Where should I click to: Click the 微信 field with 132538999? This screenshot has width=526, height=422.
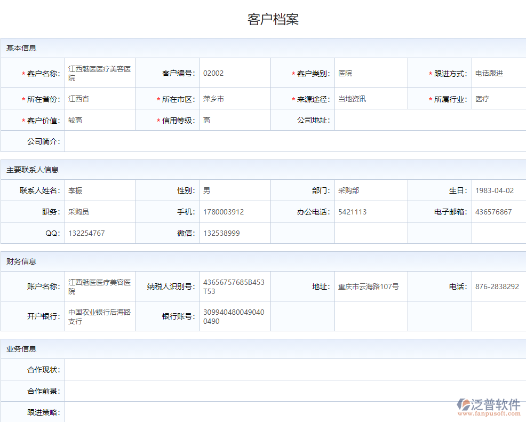(235, 233)
